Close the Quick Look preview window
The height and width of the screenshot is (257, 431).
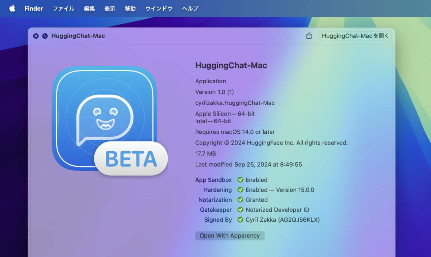point(36,36)
